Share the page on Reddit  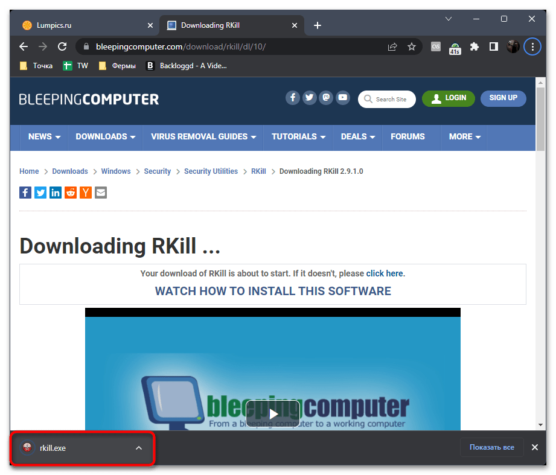click(x=71, y=193)
